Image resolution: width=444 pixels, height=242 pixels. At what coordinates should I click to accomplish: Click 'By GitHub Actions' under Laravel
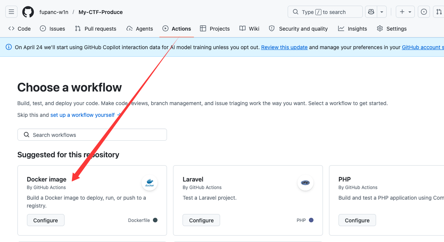202,187
